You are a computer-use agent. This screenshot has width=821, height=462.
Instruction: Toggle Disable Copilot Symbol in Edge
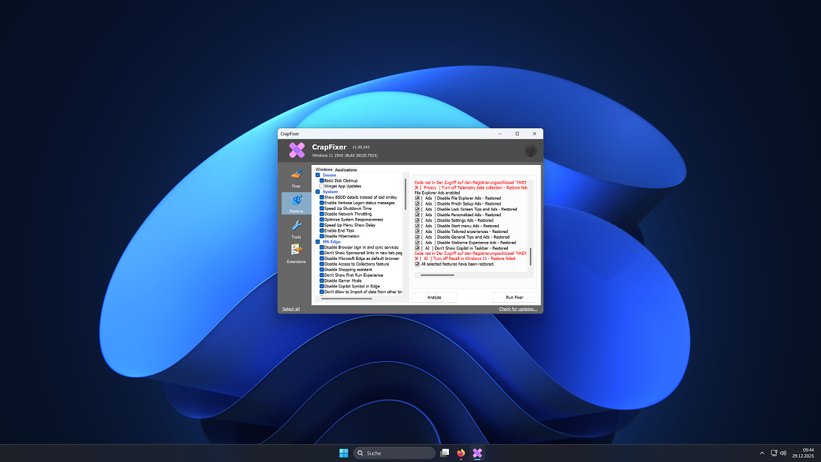pyautogui.click(x=322, y=286)
